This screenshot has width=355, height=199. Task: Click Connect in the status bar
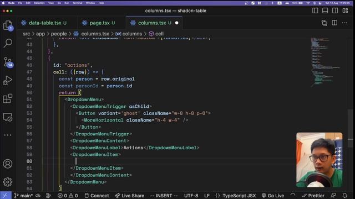click(x=97, y=195)
